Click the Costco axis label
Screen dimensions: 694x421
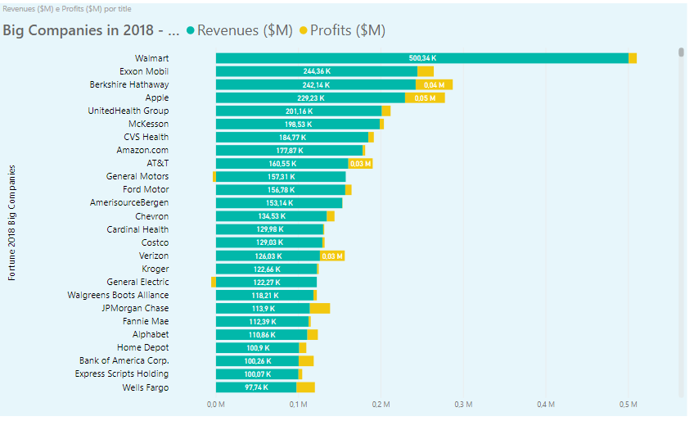pyautogui.click(x=155, y=242)
